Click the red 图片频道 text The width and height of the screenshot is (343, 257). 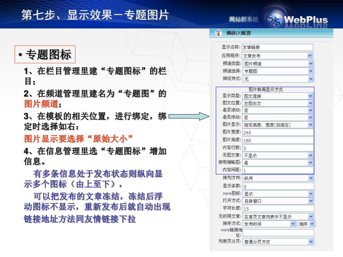coord(41,104)
